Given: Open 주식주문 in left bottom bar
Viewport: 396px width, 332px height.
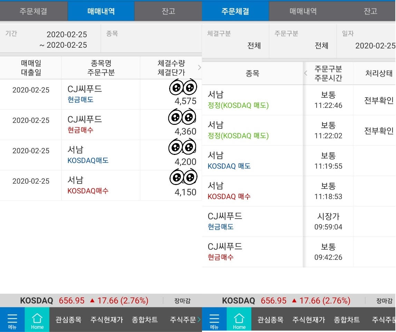Looking at the screenshot, I should click(183, 320).
